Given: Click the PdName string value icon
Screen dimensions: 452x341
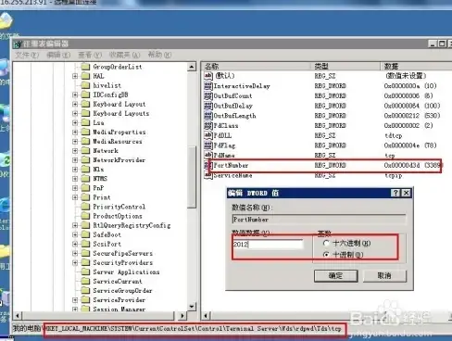Looking at the screenshot, I should (x=208, y=155).
